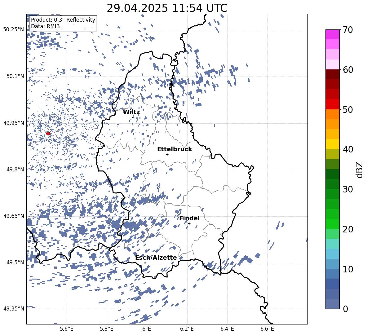The image size is (367, 335).
Task: Click the 60 tick on the colorbar
Action: (x=348, y=70)
